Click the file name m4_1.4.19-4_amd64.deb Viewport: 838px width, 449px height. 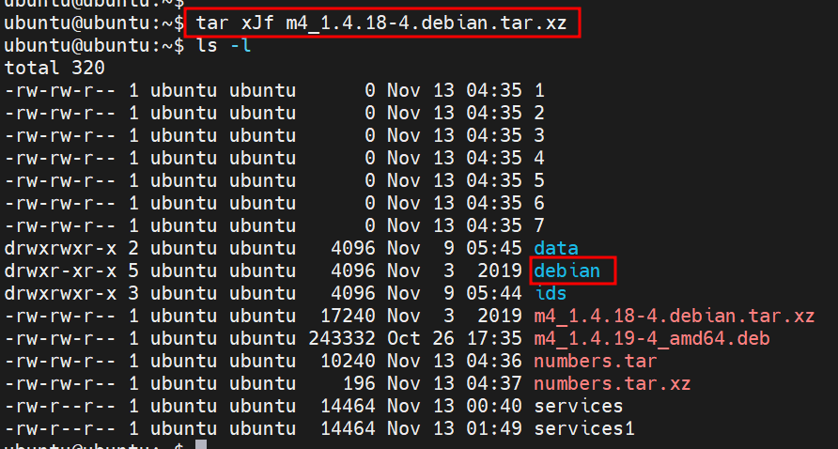pyautogui.click(x=651, y=338)
